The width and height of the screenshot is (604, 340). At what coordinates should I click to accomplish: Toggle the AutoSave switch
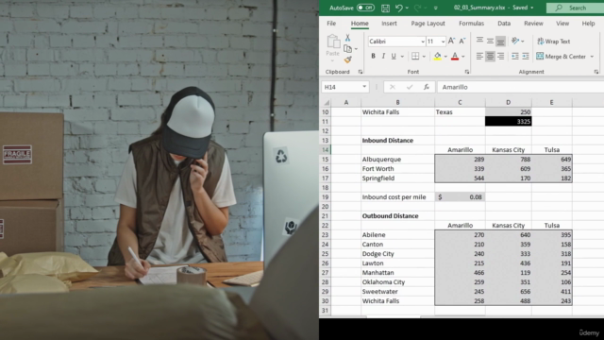pos(365,8)
